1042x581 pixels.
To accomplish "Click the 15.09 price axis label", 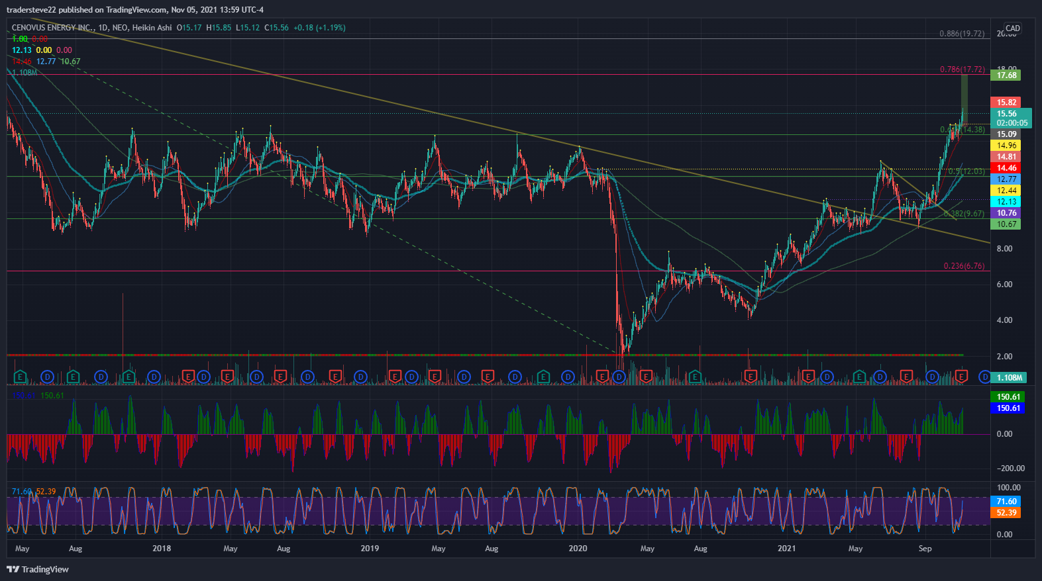I will pyautogui.click(x=1006, y=134).
